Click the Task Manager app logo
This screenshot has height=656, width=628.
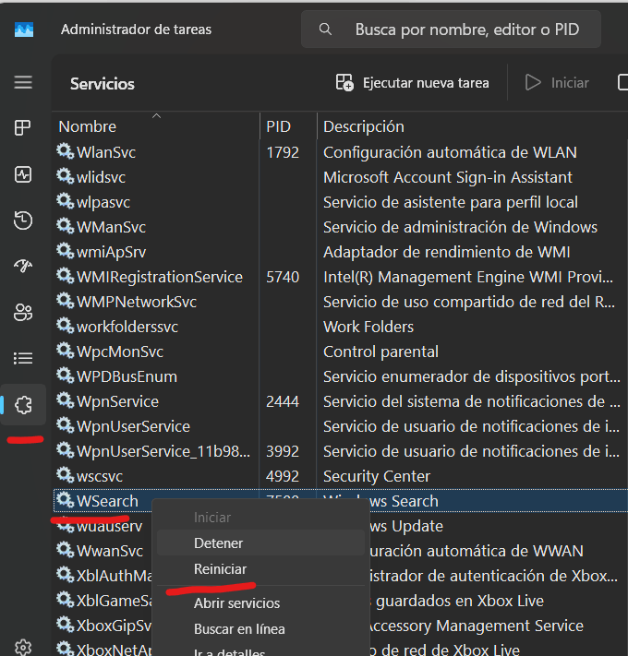(x=24, y=30)
